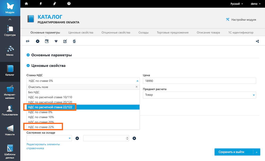Click the Цена input field
Screen dimensions: 265x161
[199, 81]
